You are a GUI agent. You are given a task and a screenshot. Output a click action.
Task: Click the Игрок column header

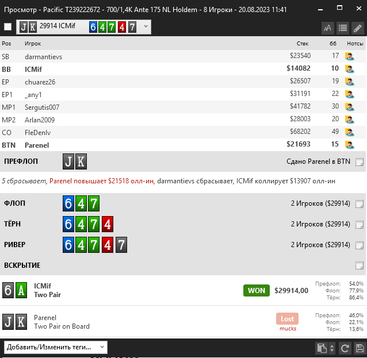point(33,44)
